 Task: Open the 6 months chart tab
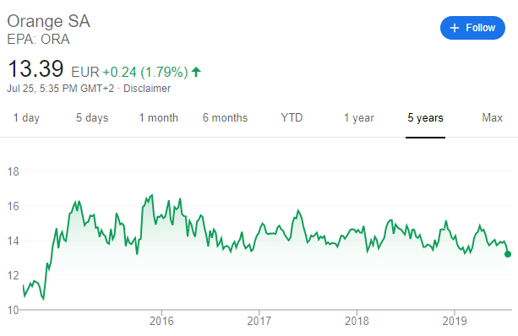coord(226,118)
